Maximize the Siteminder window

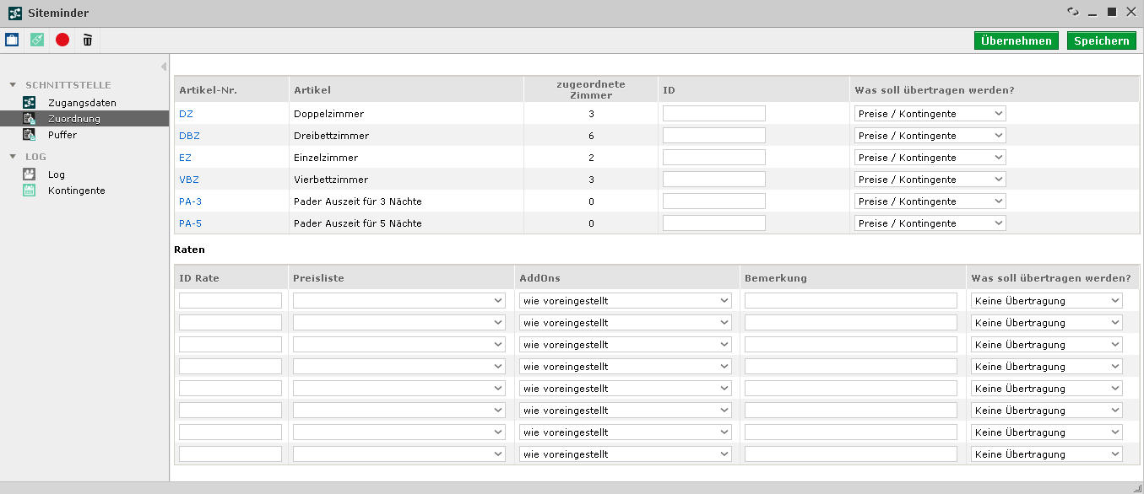pyautogui.click(x=1112, y=12)
